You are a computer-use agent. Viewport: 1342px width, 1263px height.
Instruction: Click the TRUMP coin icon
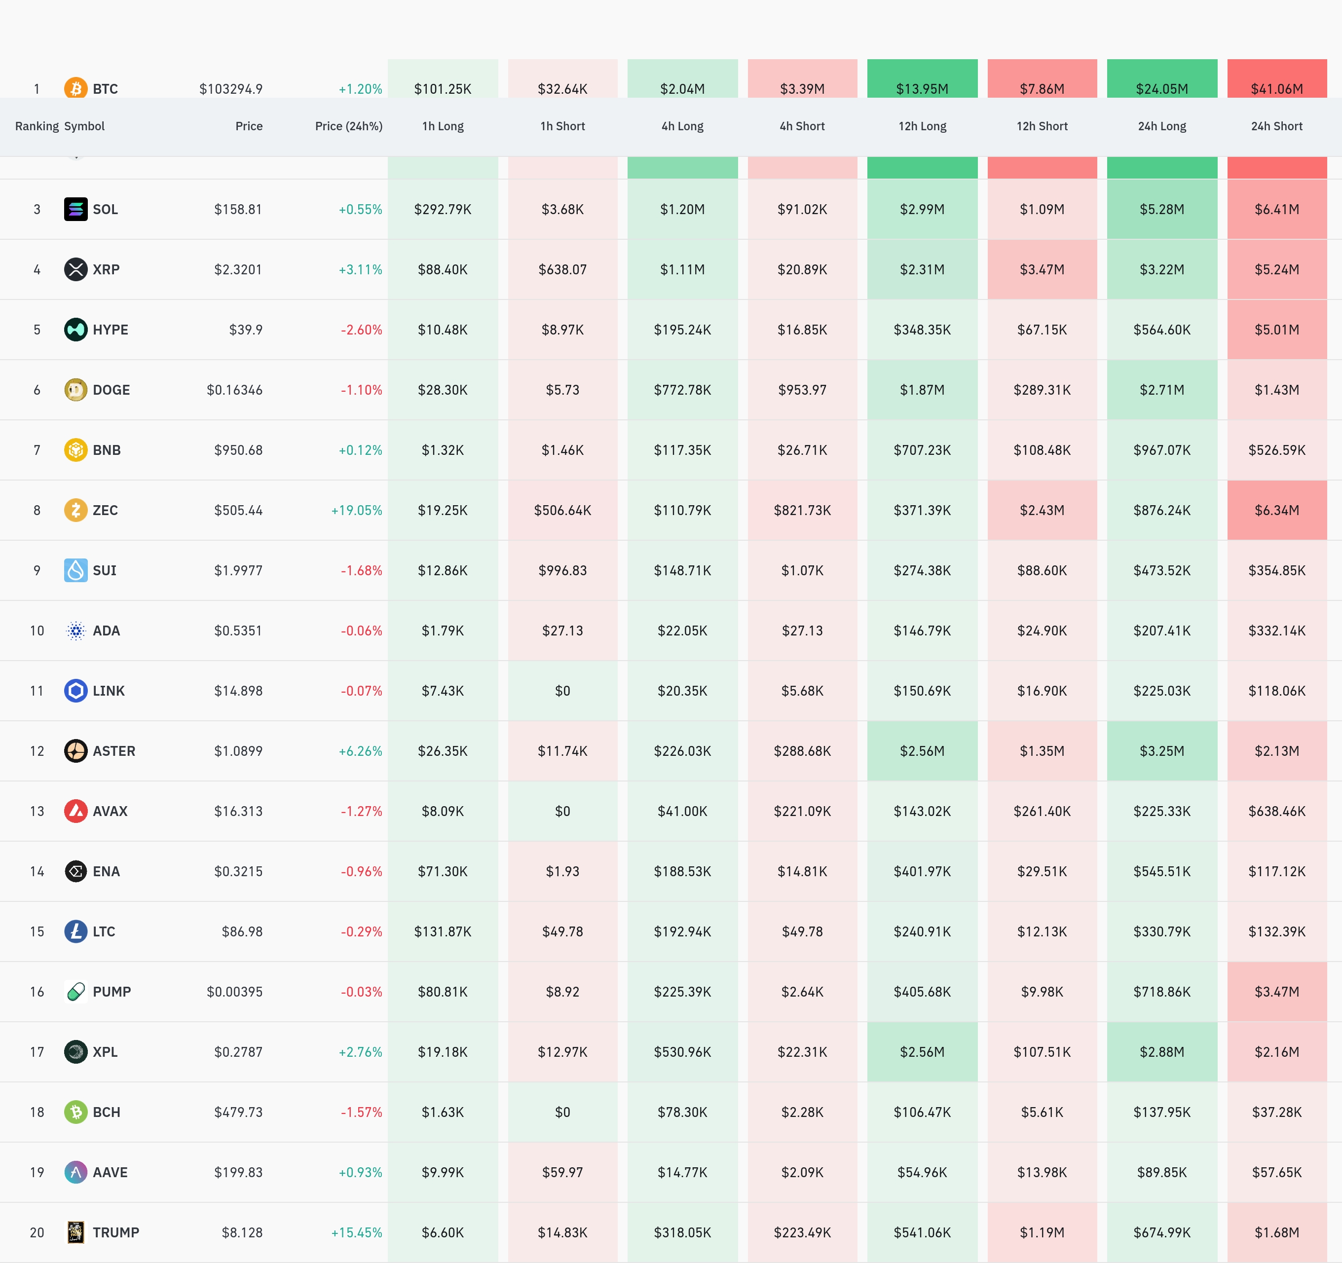click(x=75, y=1232)
